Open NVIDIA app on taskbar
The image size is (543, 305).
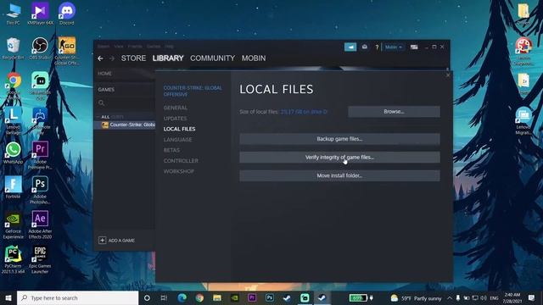coord(234,297)
